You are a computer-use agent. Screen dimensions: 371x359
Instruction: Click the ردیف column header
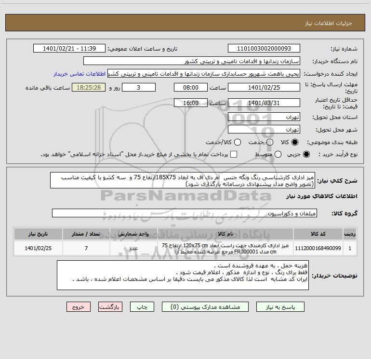(x=350, y=234)
